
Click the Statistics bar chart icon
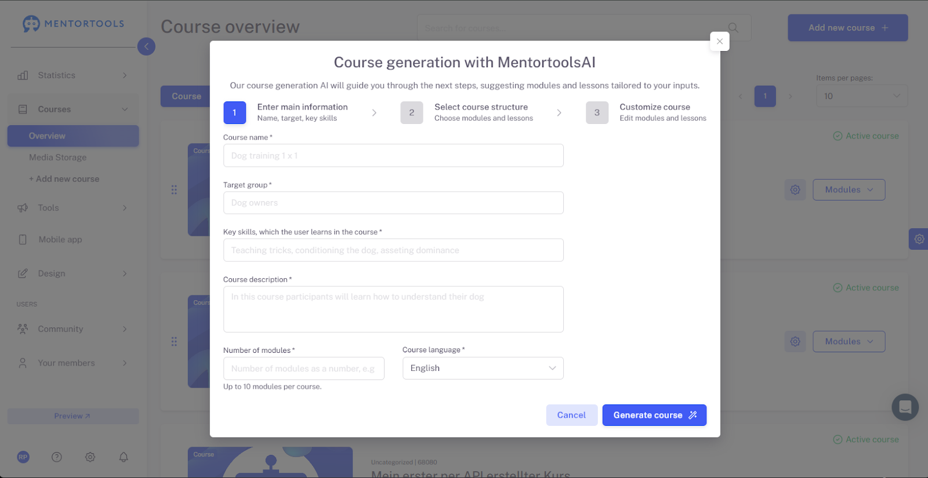click(x=23, y=75)
